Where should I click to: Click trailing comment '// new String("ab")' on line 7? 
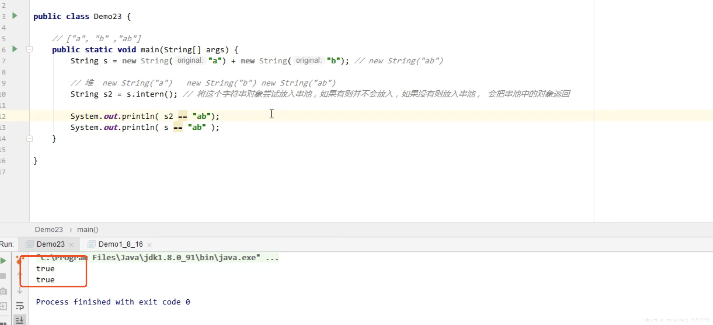pyautogui.click(x=399, y=61)
